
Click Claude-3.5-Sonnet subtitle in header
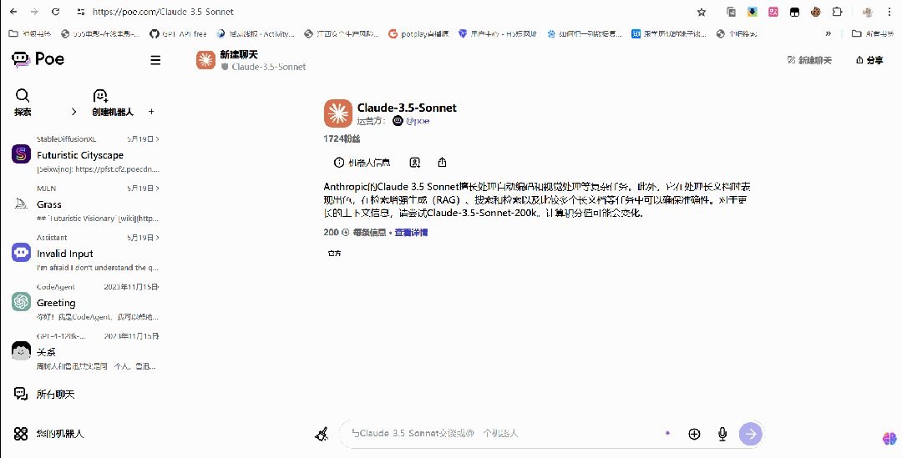[x=269, y=67]
